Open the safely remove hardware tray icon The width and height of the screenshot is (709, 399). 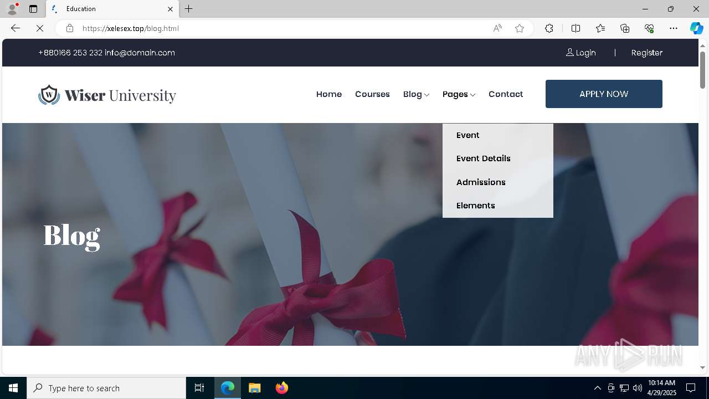[x=611, y=388]
